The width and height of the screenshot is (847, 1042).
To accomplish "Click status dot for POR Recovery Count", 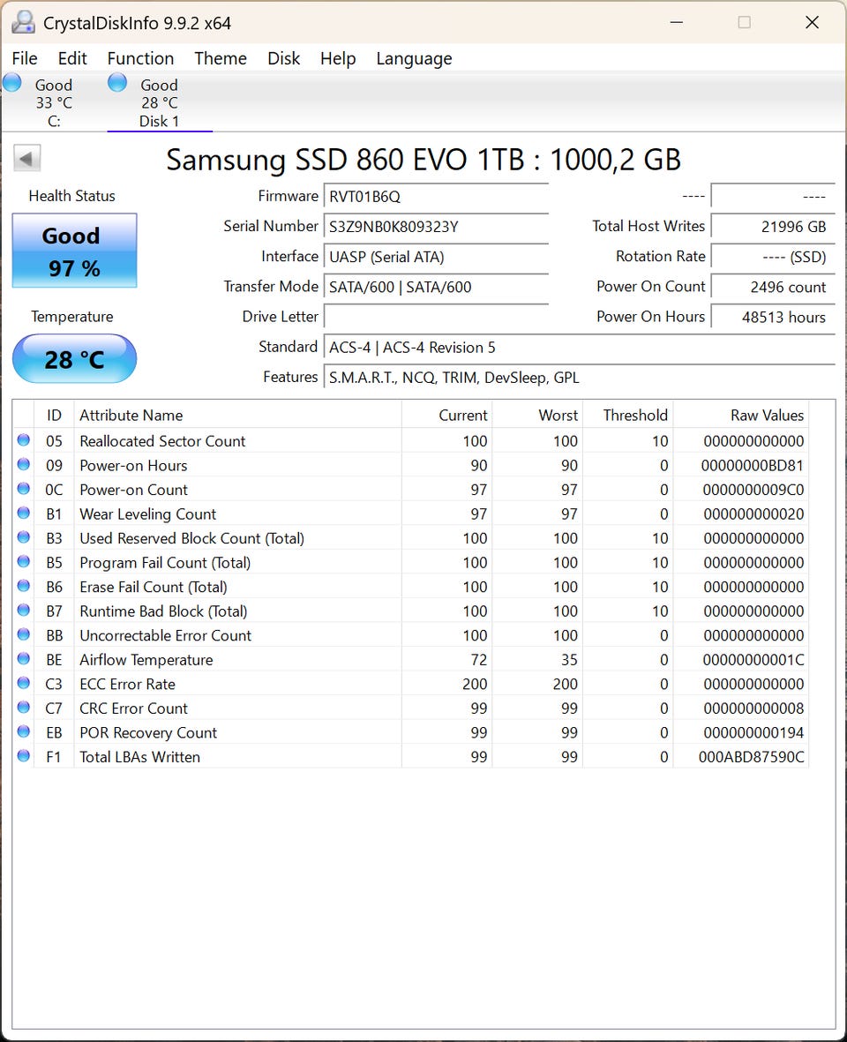I will 23,731.
